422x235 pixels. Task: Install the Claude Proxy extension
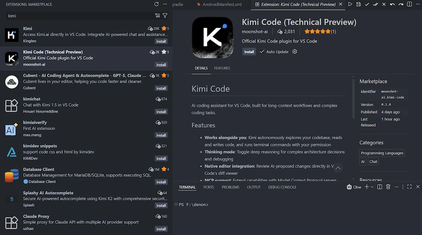click(161, 229)
